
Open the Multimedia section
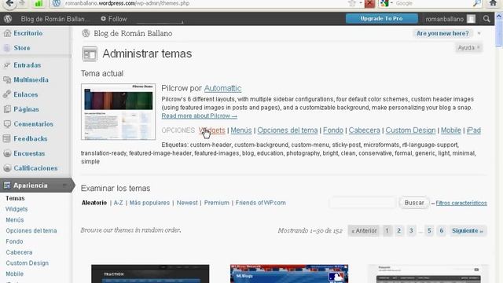coord(31,80)
